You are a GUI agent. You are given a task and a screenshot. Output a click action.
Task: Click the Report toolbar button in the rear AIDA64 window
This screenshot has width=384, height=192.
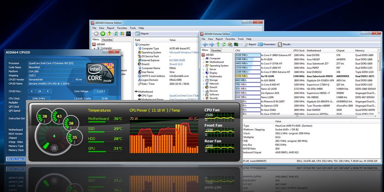[142, 33]
